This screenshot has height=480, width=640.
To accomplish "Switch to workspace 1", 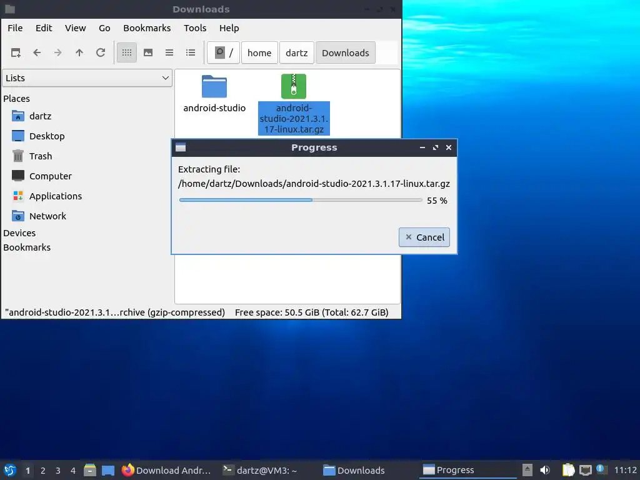I will [x=27, y=471].
